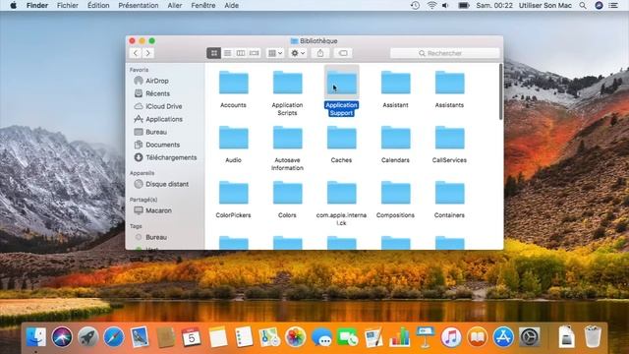Select the Autosave Information folder
Image resolution: width=629 pixels, height=354 pixels.
287,138
